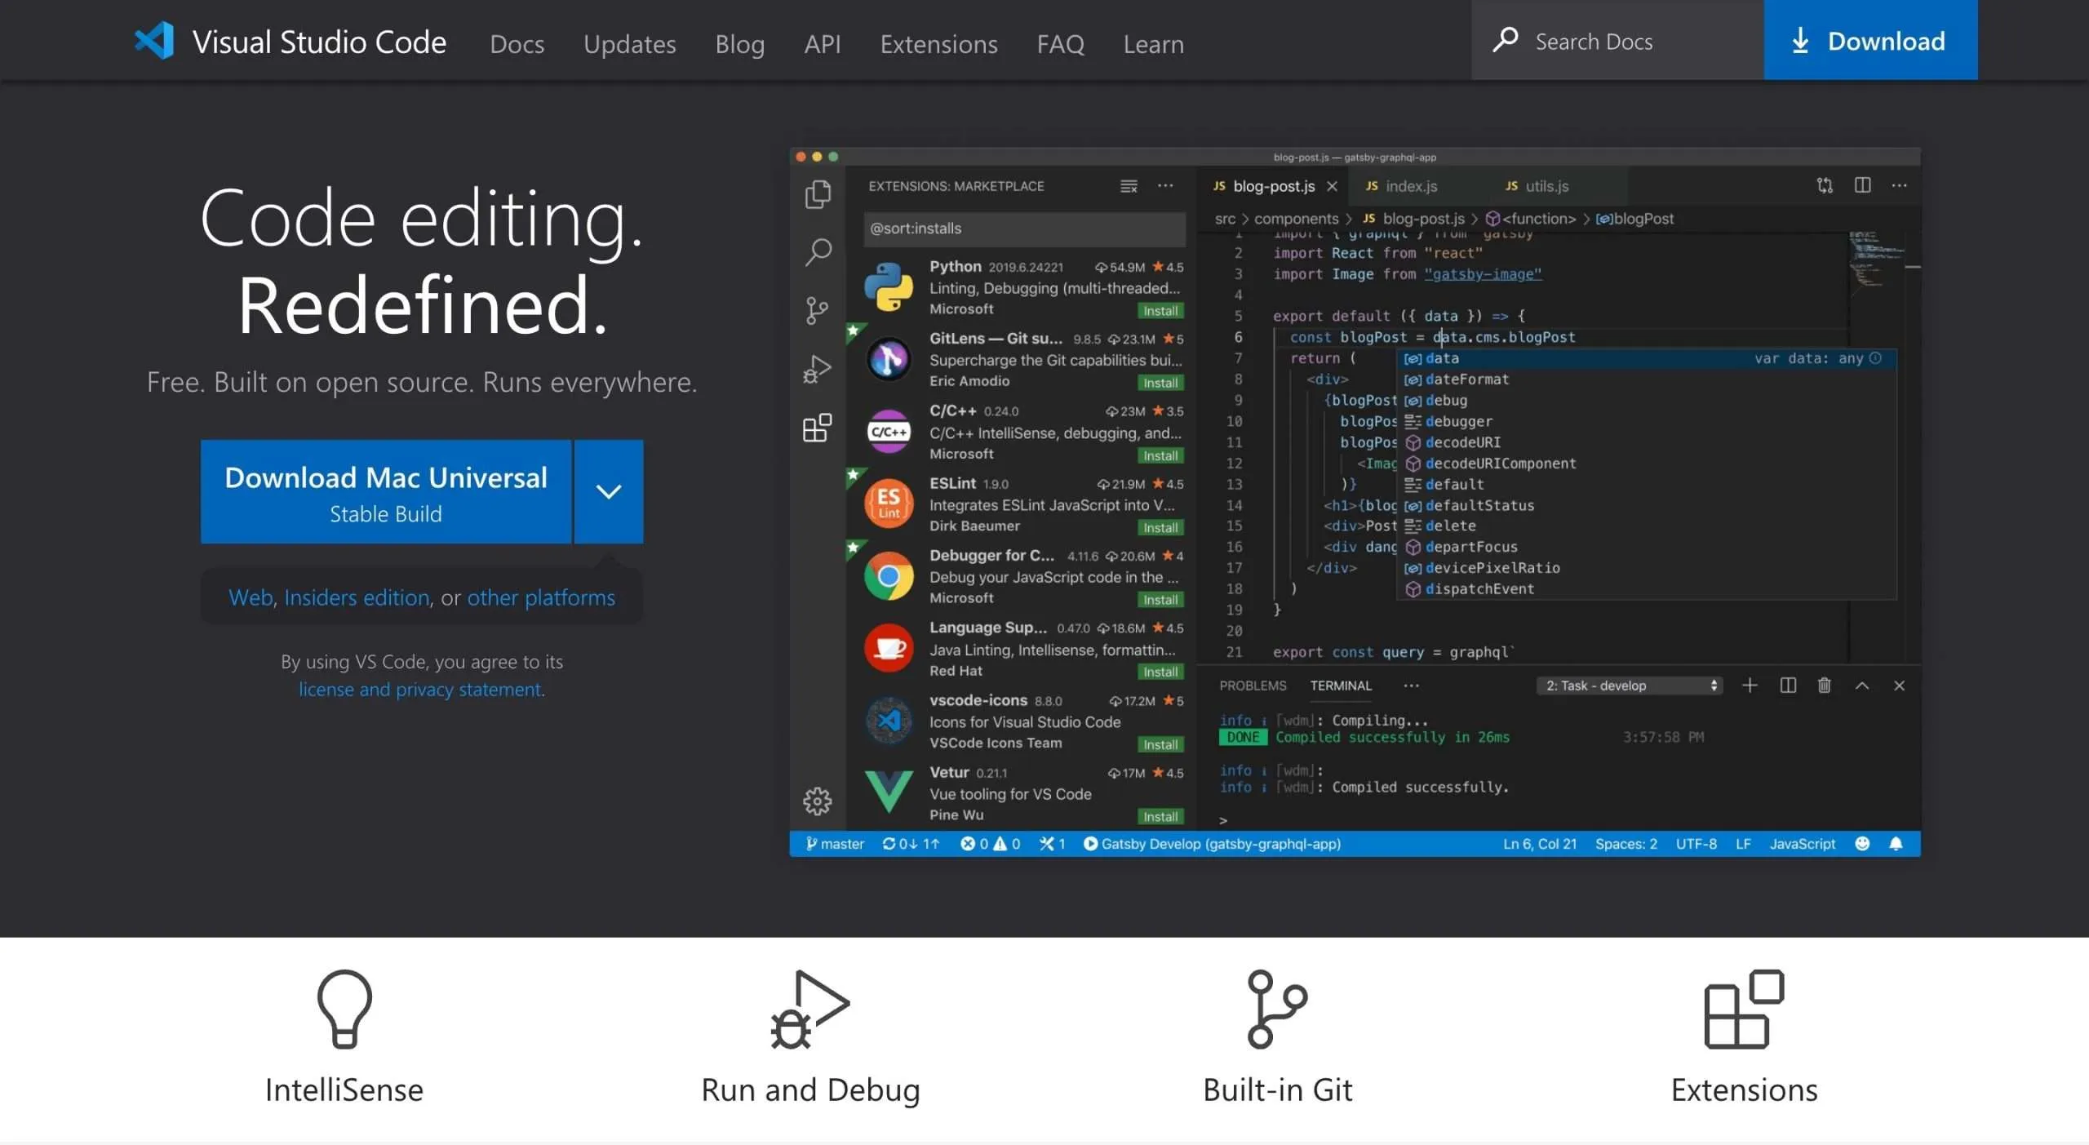Install the GitLens extension

[1160, 383]
